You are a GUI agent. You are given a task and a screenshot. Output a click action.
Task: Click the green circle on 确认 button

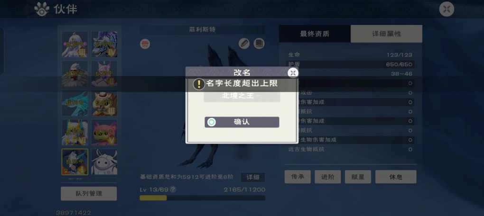[212, 122]
